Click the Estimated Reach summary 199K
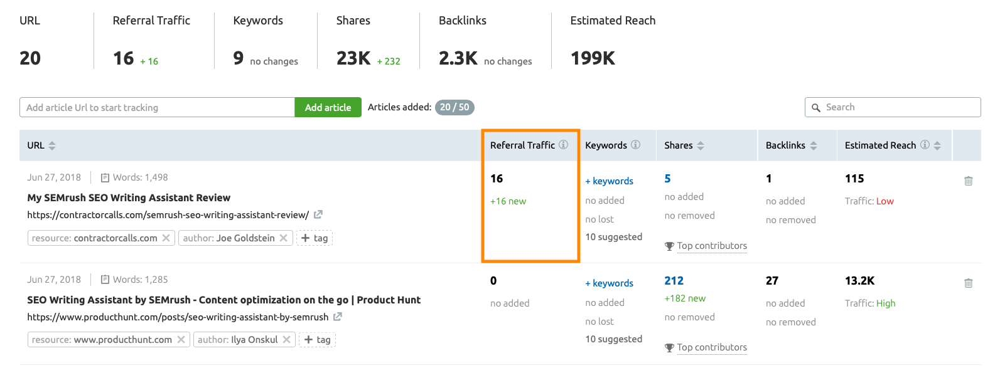Screen dimensions: 1000x373 click(x=593, y=58)
